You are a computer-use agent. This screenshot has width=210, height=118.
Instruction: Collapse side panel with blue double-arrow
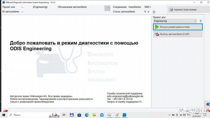[x=208, y=104]
